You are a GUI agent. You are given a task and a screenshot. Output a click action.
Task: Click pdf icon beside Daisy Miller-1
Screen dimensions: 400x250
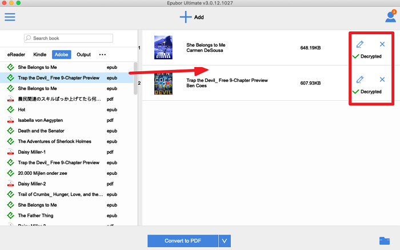[x=10, y=152]
